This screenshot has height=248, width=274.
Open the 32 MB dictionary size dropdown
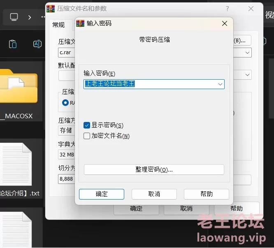[67, 154]
